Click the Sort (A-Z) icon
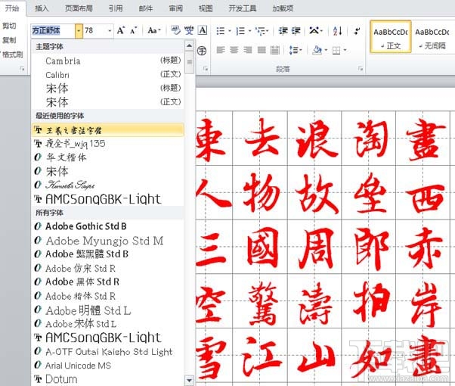The image size is (455, 386). [x=337, y=30]
